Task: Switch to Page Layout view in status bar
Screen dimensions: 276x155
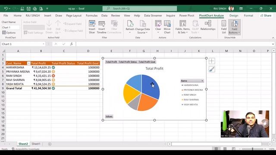Action: click(x=225, y=149)
